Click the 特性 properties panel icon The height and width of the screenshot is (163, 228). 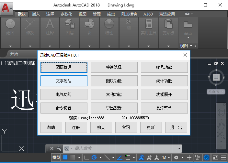109,24
